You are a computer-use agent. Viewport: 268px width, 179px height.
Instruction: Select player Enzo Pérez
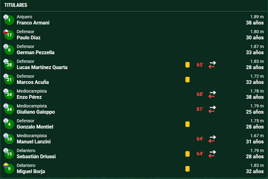(x=29, y=97)
